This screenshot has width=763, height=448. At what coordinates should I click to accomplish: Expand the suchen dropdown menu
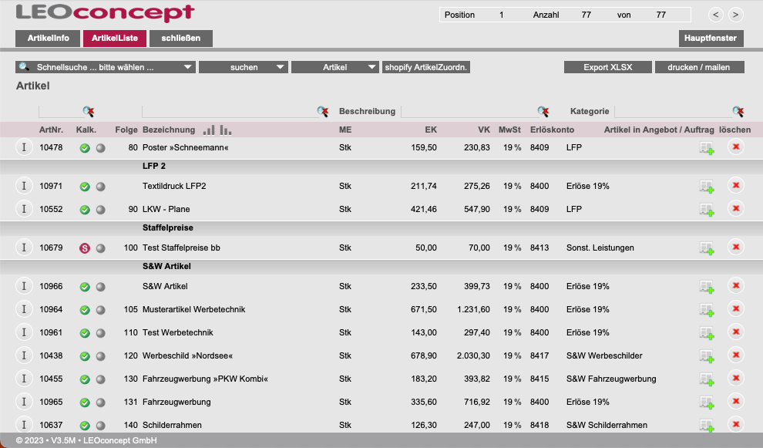tap(244, 67)
